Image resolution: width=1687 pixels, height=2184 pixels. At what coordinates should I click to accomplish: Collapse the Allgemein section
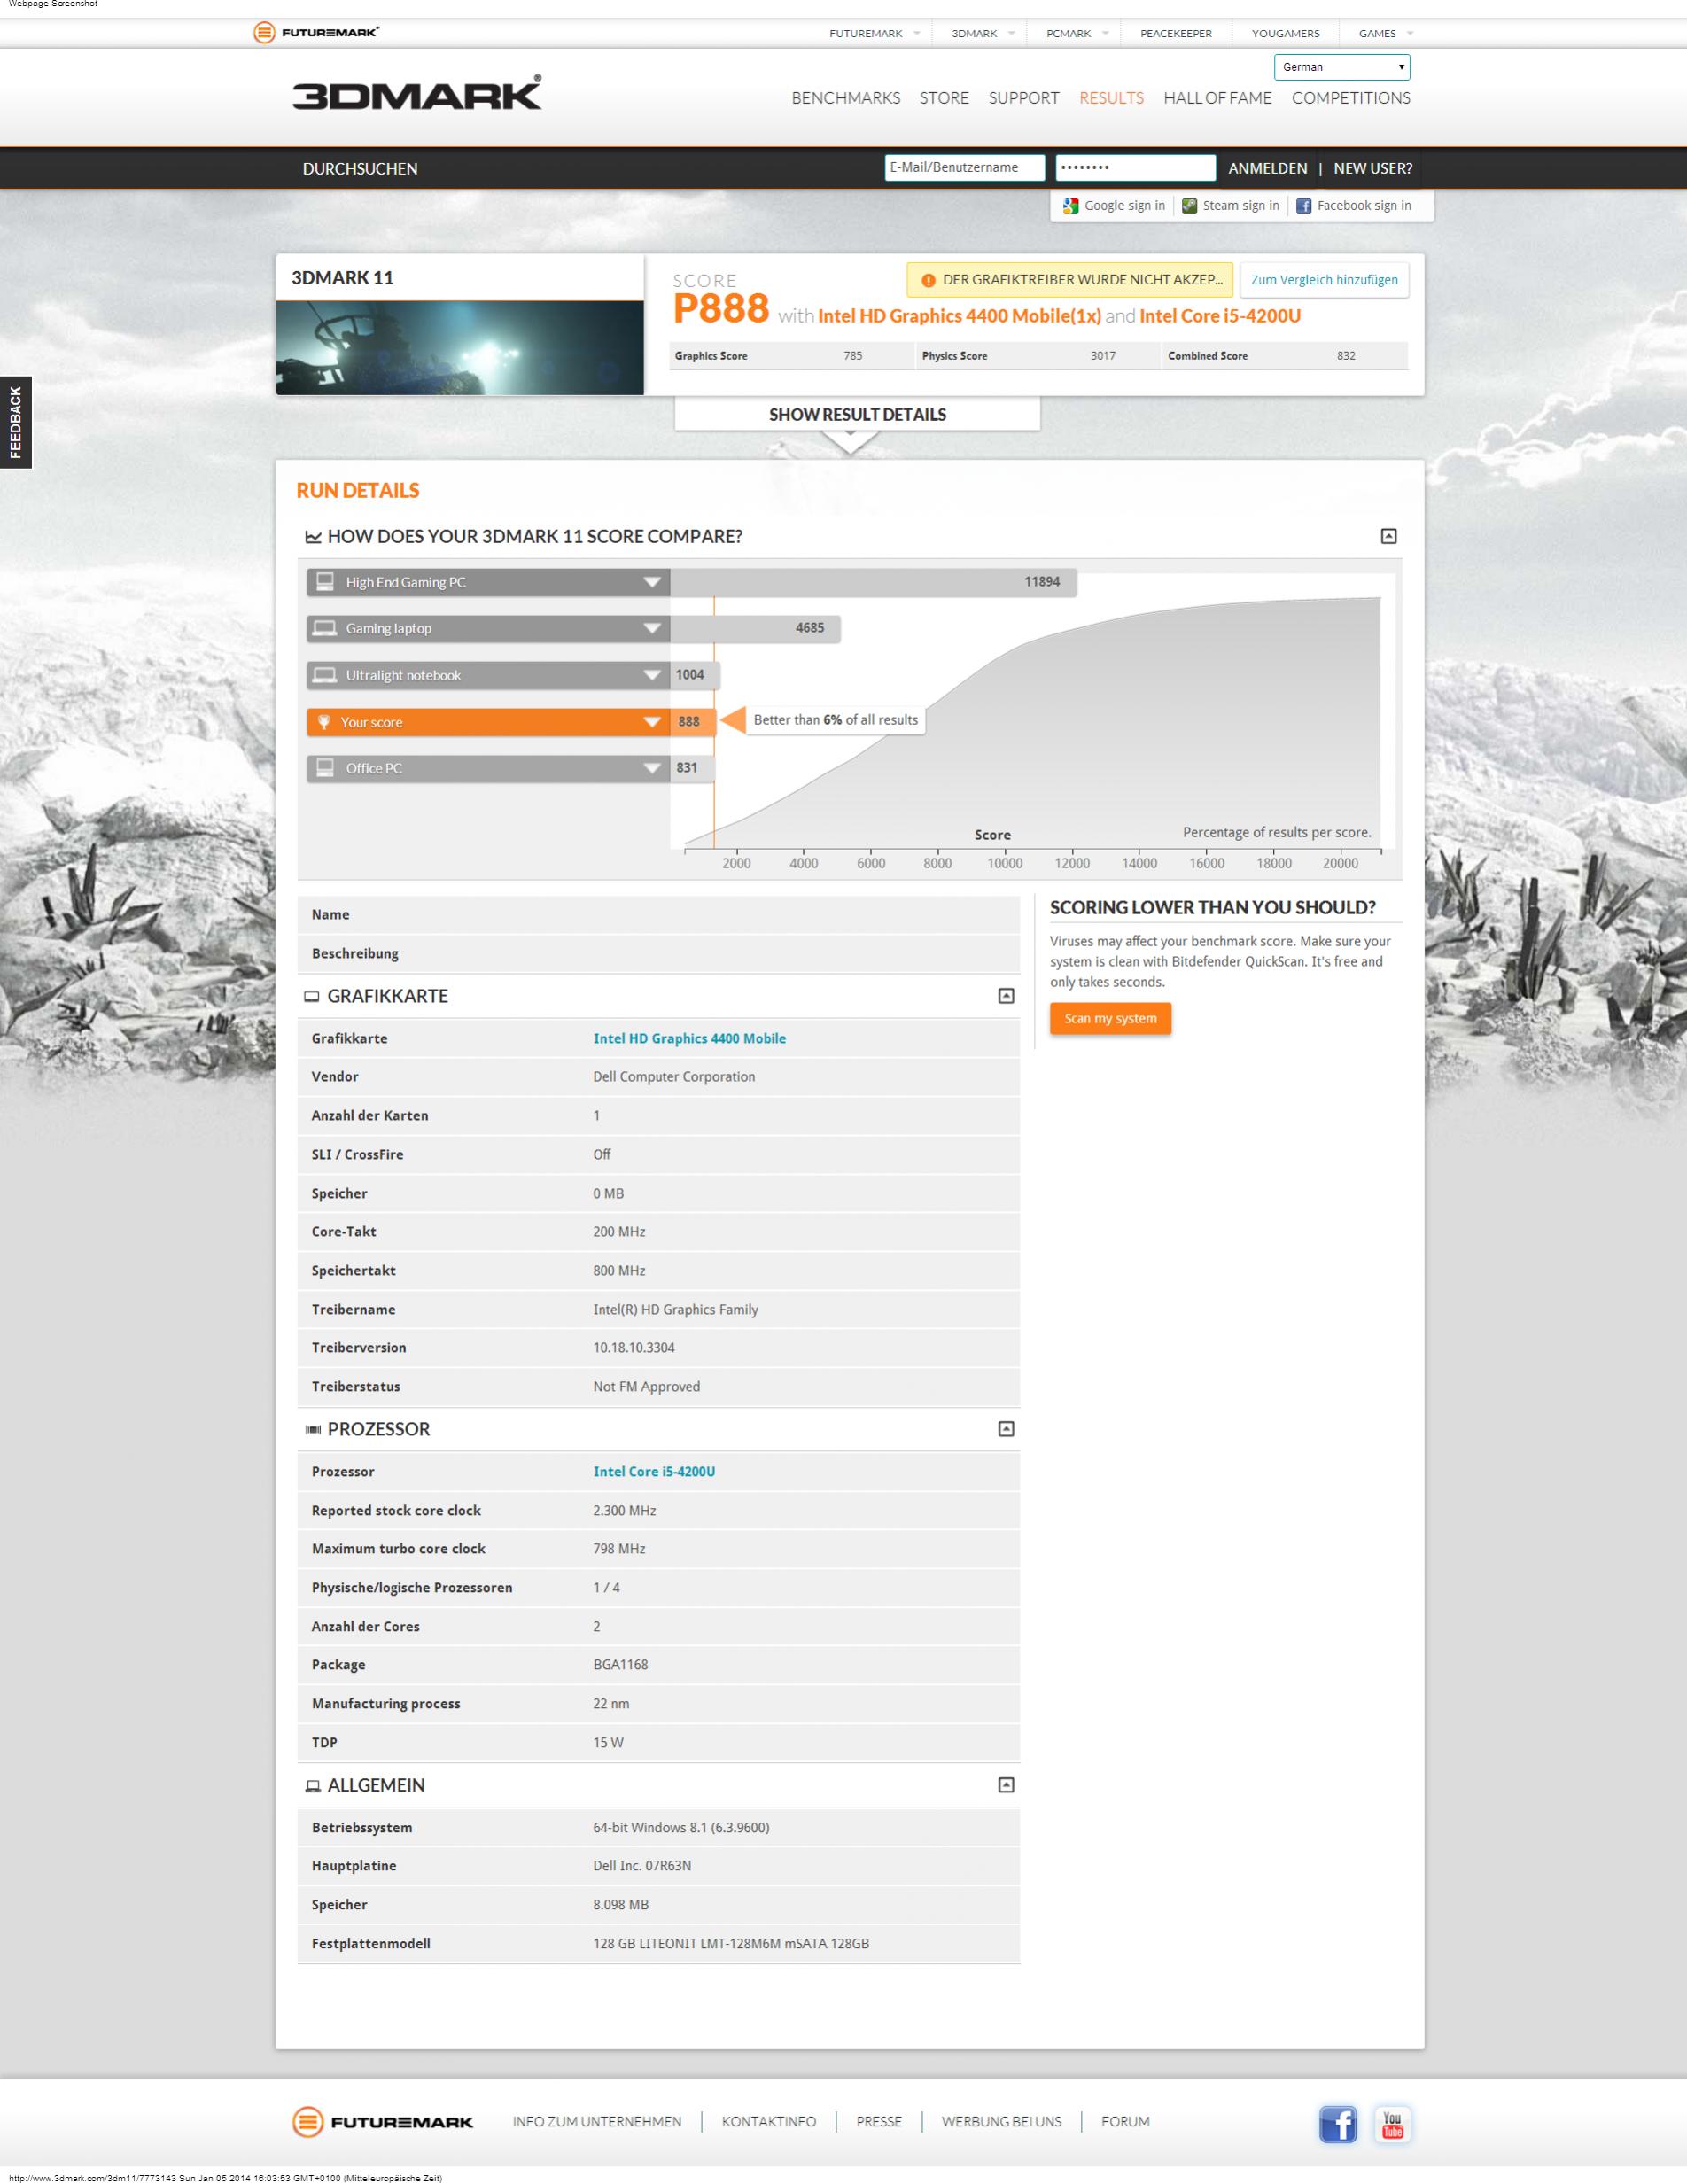click(x=1006, y=1785)
